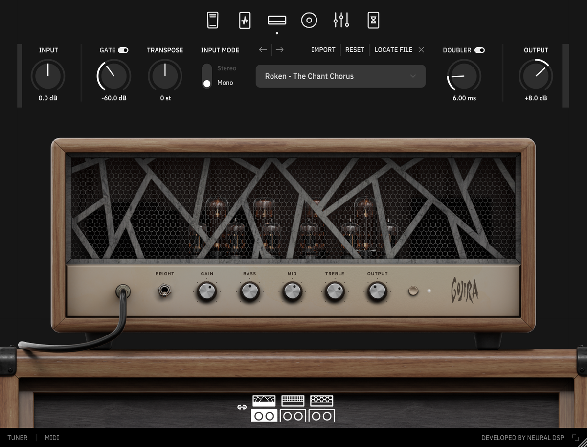Open the graphic EQ sliders section icon
The width and height of the screenshot is (587, 447).
[x=341, y=20]
